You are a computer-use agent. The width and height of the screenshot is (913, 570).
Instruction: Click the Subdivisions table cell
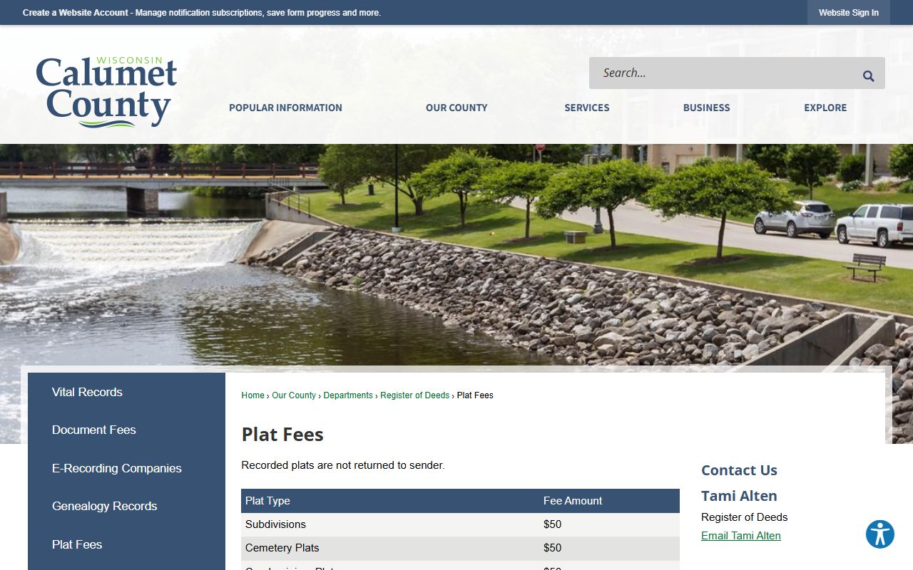click(390, 524)
